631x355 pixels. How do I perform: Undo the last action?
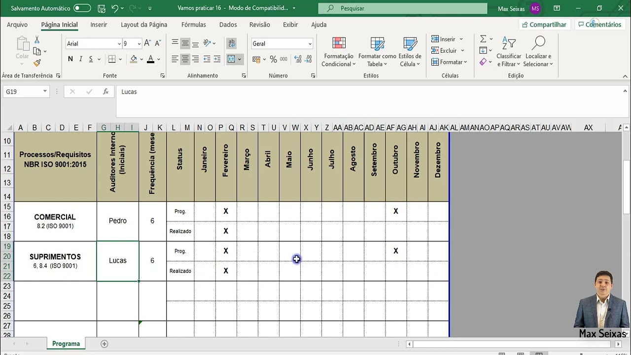click(115, 8)
